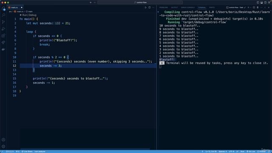
Task: Open the Source Control view
Action: coord(3,22)
